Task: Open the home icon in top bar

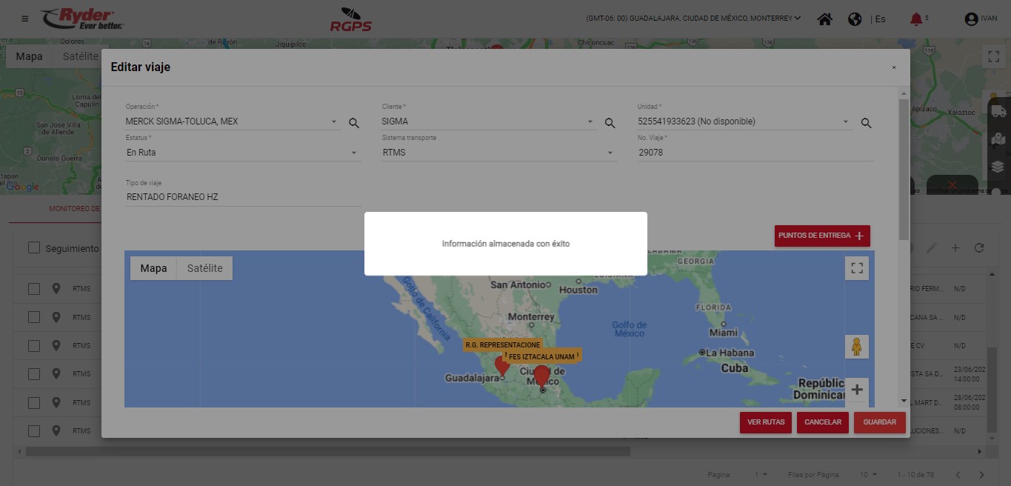Action: coord(824,19)
